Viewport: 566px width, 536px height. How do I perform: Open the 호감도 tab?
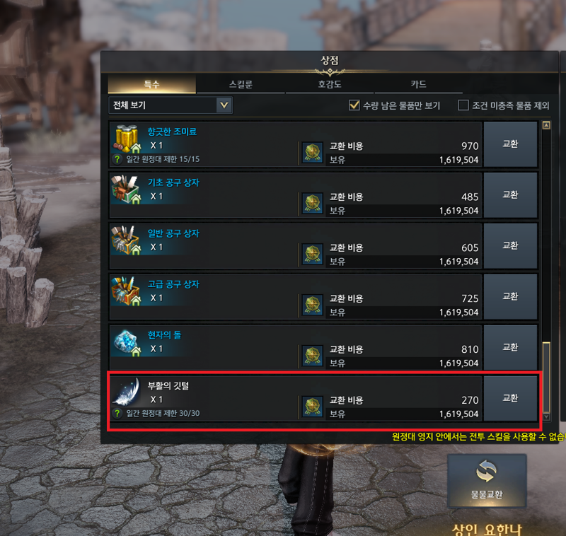330,84
